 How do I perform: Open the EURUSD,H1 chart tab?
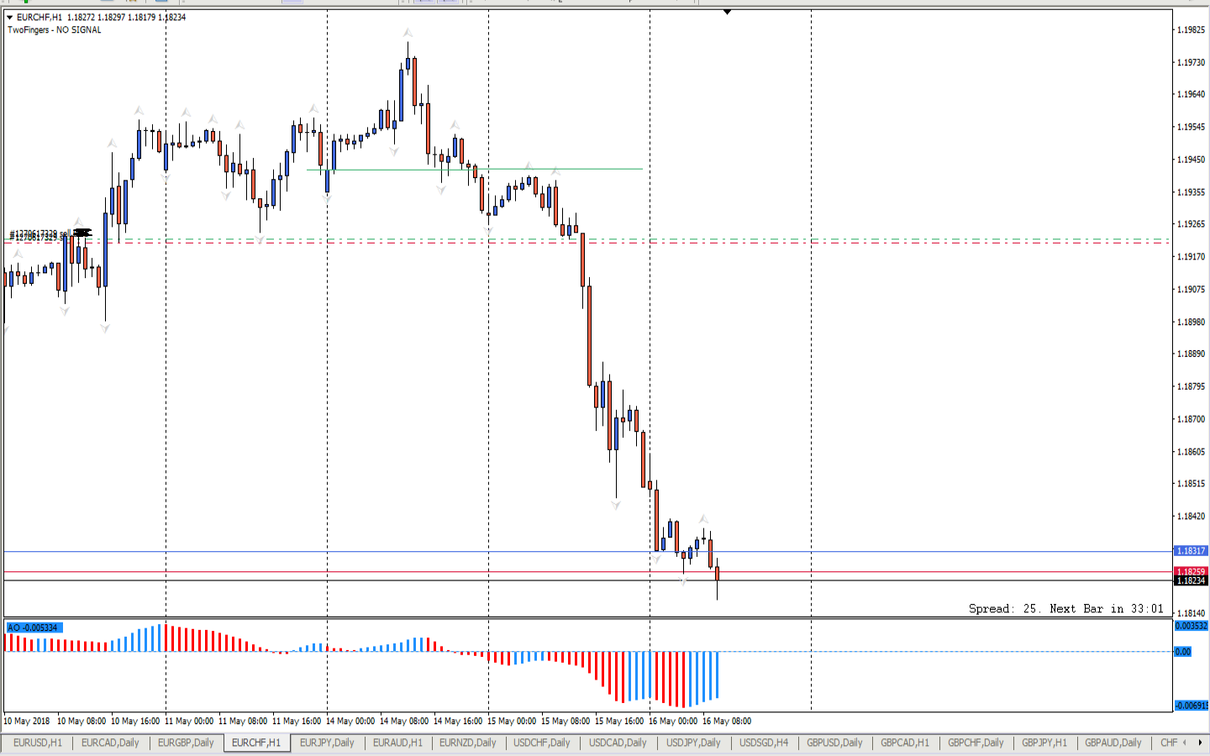pyautogui.click(x=38, y=743)
